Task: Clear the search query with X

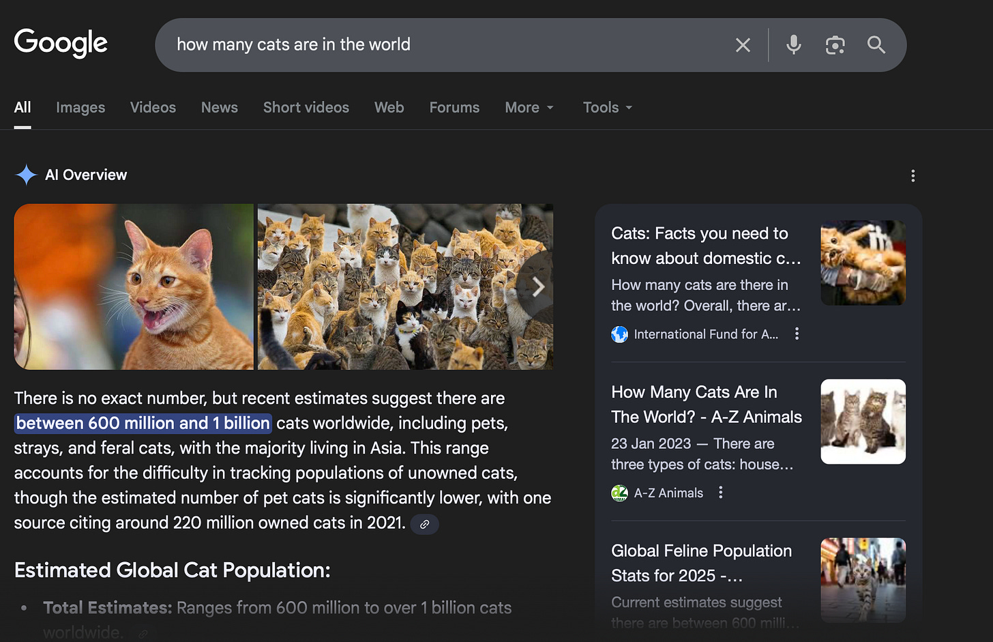Action: click(743, 45)
